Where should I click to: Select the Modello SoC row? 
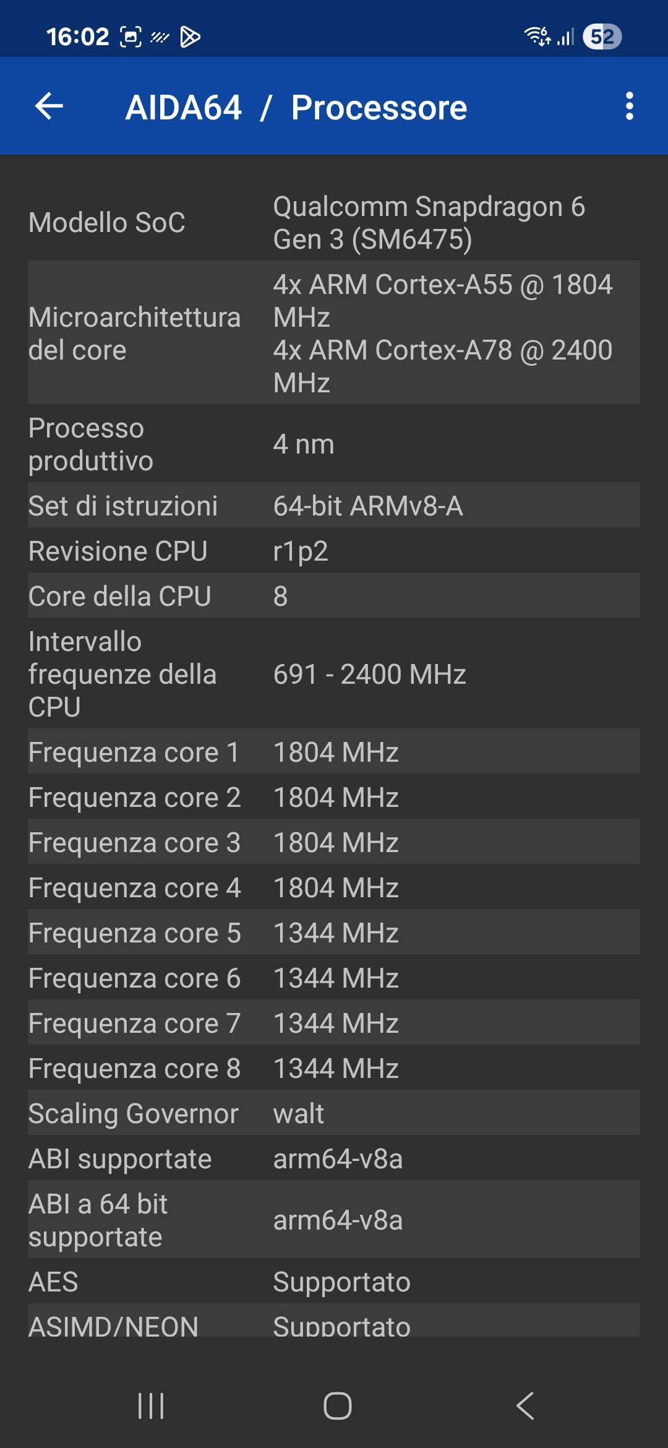pyautogui.click(x=334, y=223)
